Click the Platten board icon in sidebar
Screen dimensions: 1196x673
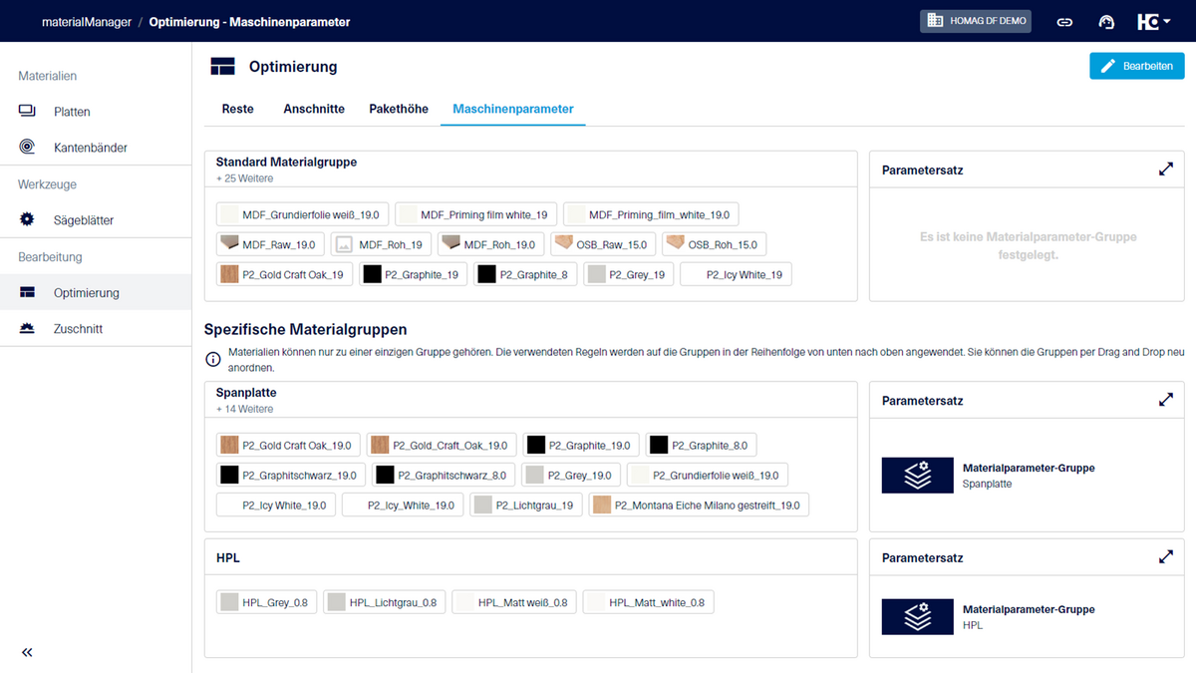tap(27, 111)
